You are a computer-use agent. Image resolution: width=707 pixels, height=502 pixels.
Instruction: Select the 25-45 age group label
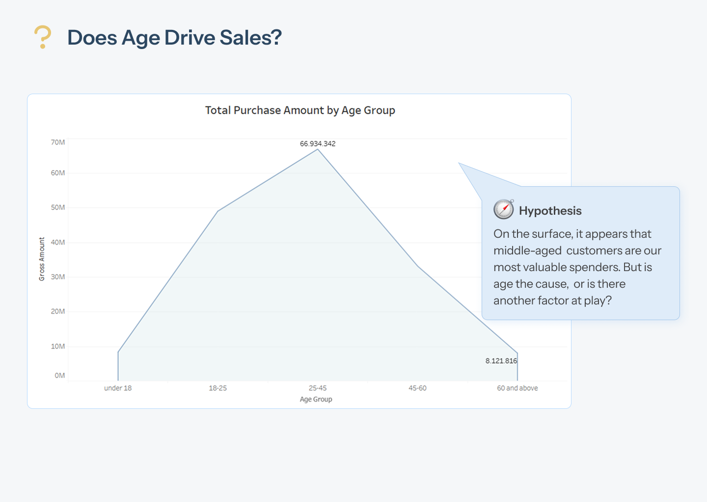tap(318, 388)
